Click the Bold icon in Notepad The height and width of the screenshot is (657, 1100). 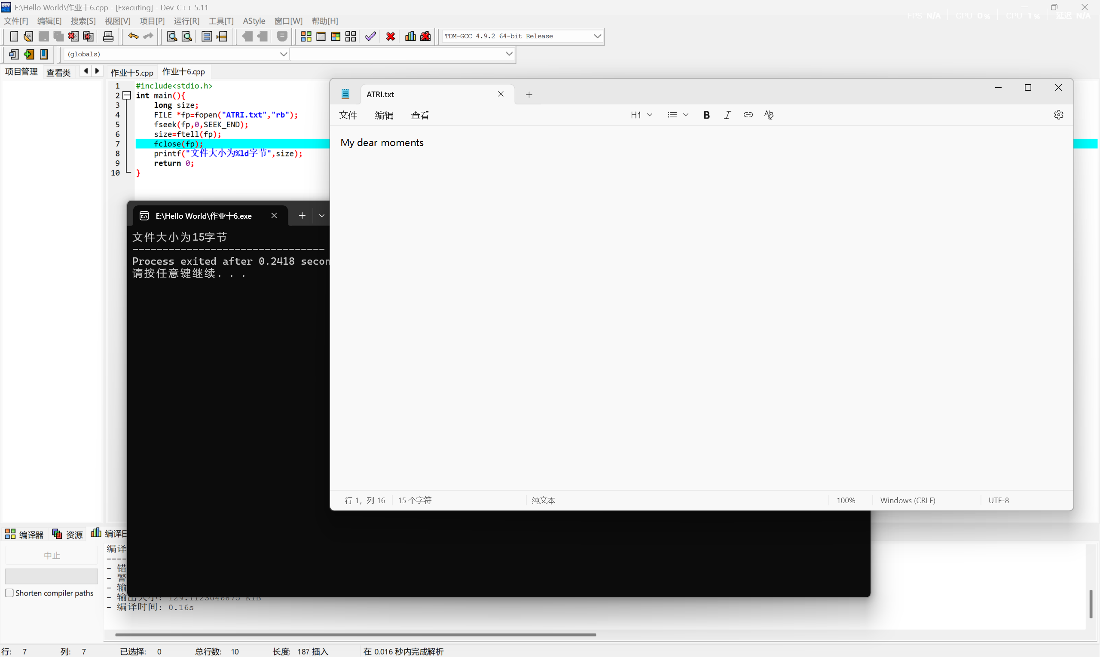tap(706, 115)
